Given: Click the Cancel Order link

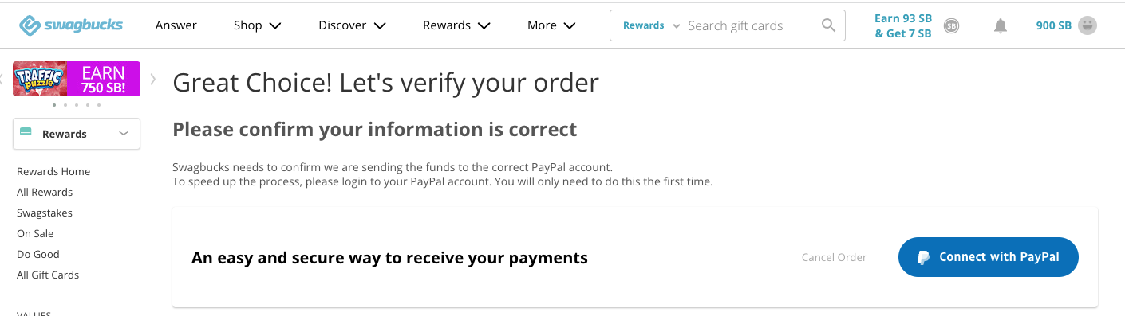Looking at the screenshot, I should point(834,257).
